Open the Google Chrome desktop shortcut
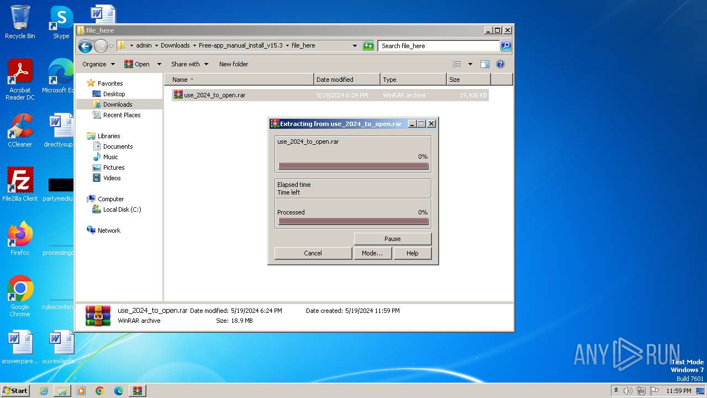This screenshot has width=707, height=398. point(20,296)
